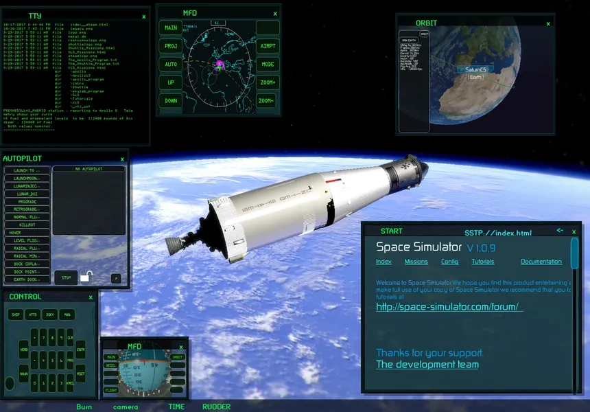The width and height of the screenshot is (590, 412).
Task: Click AIRPT on the top MFD
Action: point(268,46)
